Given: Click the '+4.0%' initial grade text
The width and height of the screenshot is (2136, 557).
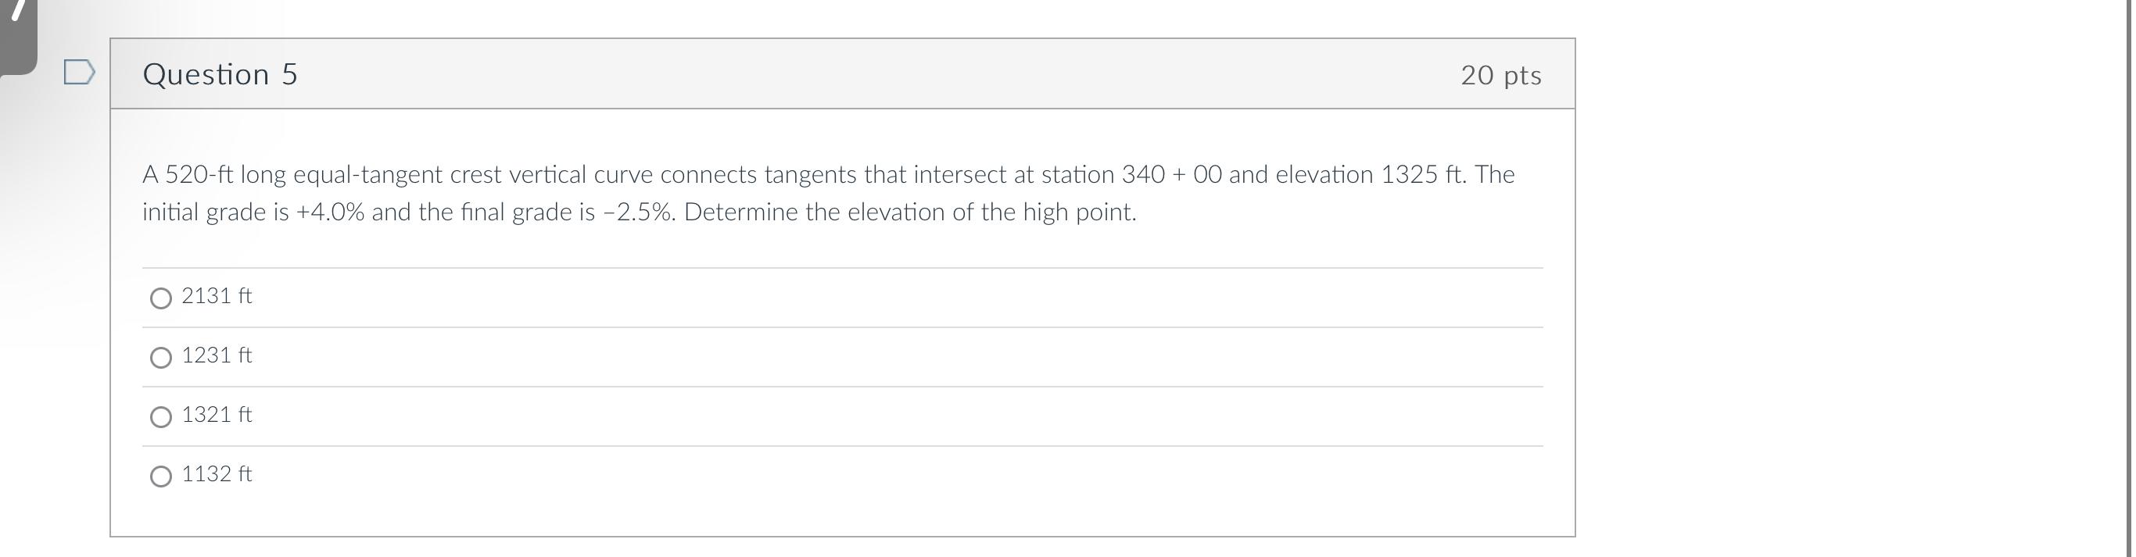Looking at the screenshot, I should click(x=330, y=213).
